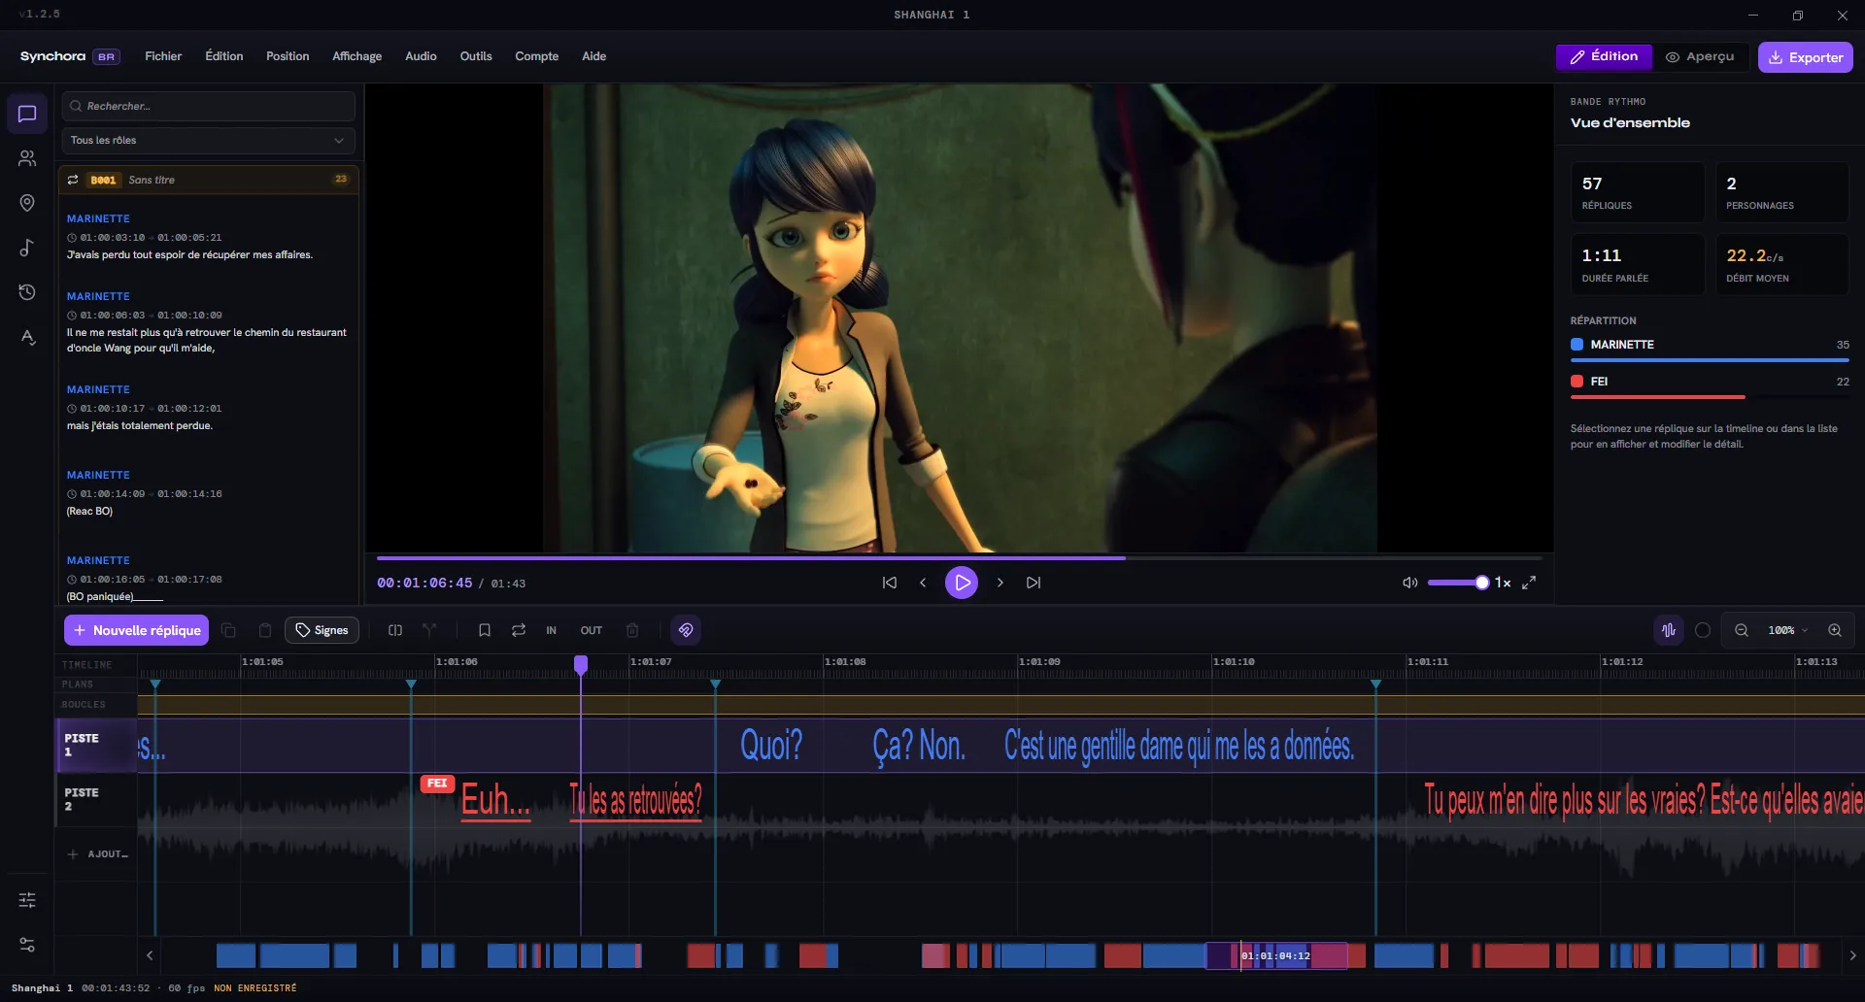Open the 100% zoom level dropdown
This screenshot has width=1865, height=1002.
tap(1787, 630)
